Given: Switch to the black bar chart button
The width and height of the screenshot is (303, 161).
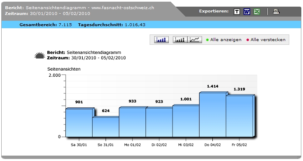Looking at the screenshot, I should (x=180, y=40).
